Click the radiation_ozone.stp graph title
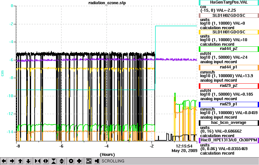The image size is (259, 165). point(107,3)
